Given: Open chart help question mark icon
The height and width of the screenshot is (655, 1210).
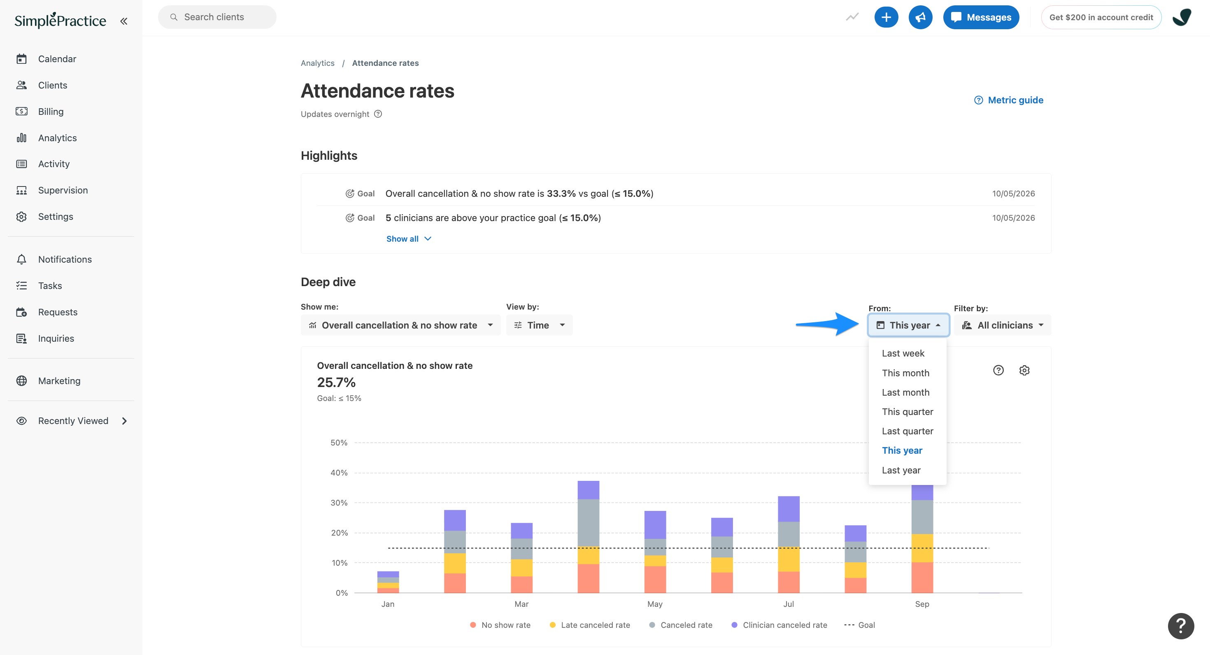Looking at the screenshot, I should pyautogui.click(x=998, y=370).
